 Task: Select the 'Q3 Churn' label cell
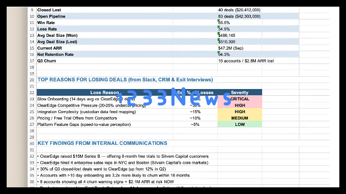click(105, 61)
